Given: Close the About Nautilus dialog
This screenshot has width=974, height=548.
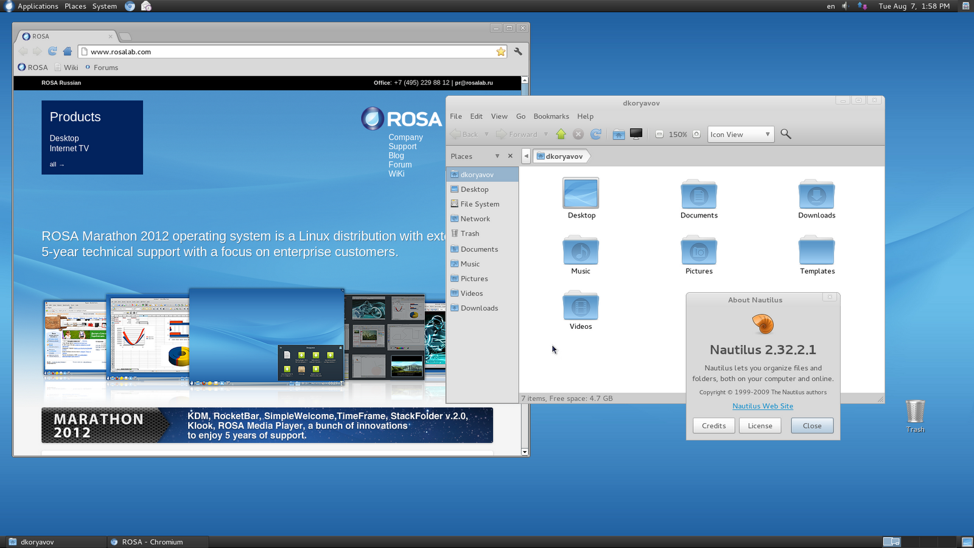Looking at the screenshot, I should pyautogui.click(x=812, y=426).
